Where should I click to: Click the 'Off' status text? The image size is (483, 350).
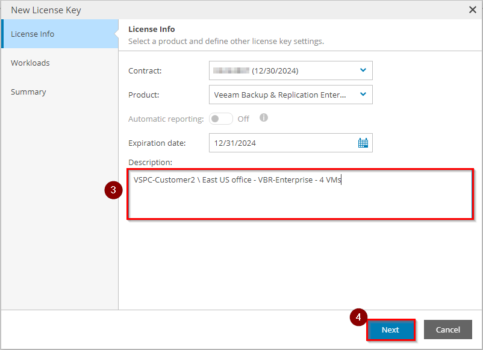tap(243, 119)
